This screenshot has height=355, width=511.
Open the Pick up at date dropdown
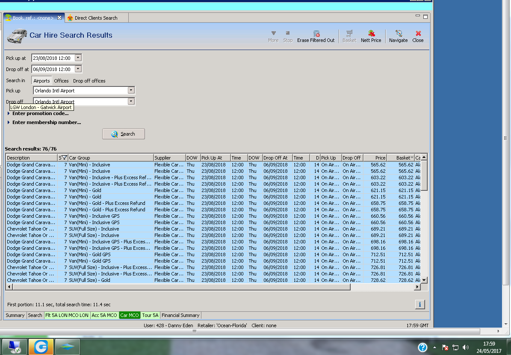[x=78, y=58]
